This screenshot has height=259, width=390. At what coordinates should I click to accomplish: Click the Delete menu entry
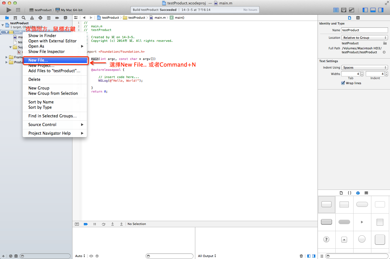(x=34, y=79)
